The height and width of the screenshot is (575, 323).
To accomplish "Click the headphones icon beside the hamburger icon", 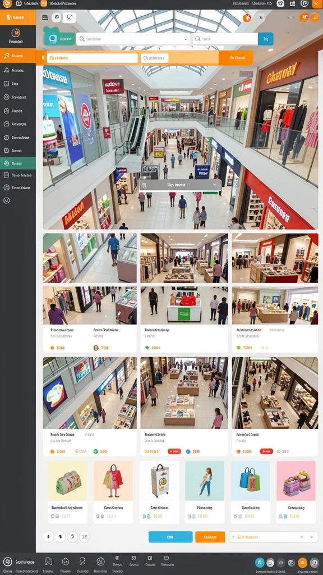I will pos(57,17).
